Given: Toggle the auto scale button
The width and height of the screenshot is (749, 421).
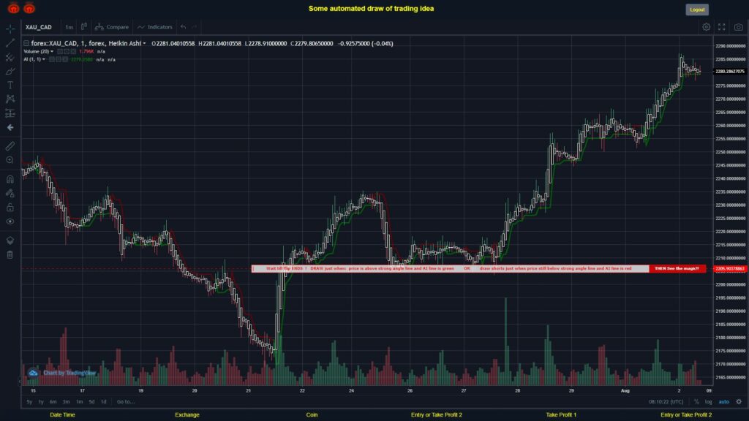Looking at the screenshot, I should pos(724,402).
